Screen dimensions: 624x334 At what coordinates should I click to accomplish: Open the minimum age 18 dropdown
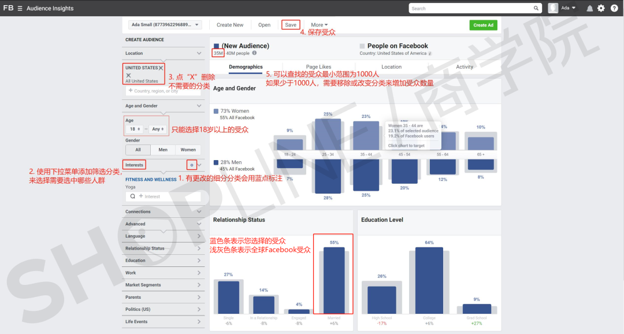click(133, 129)
